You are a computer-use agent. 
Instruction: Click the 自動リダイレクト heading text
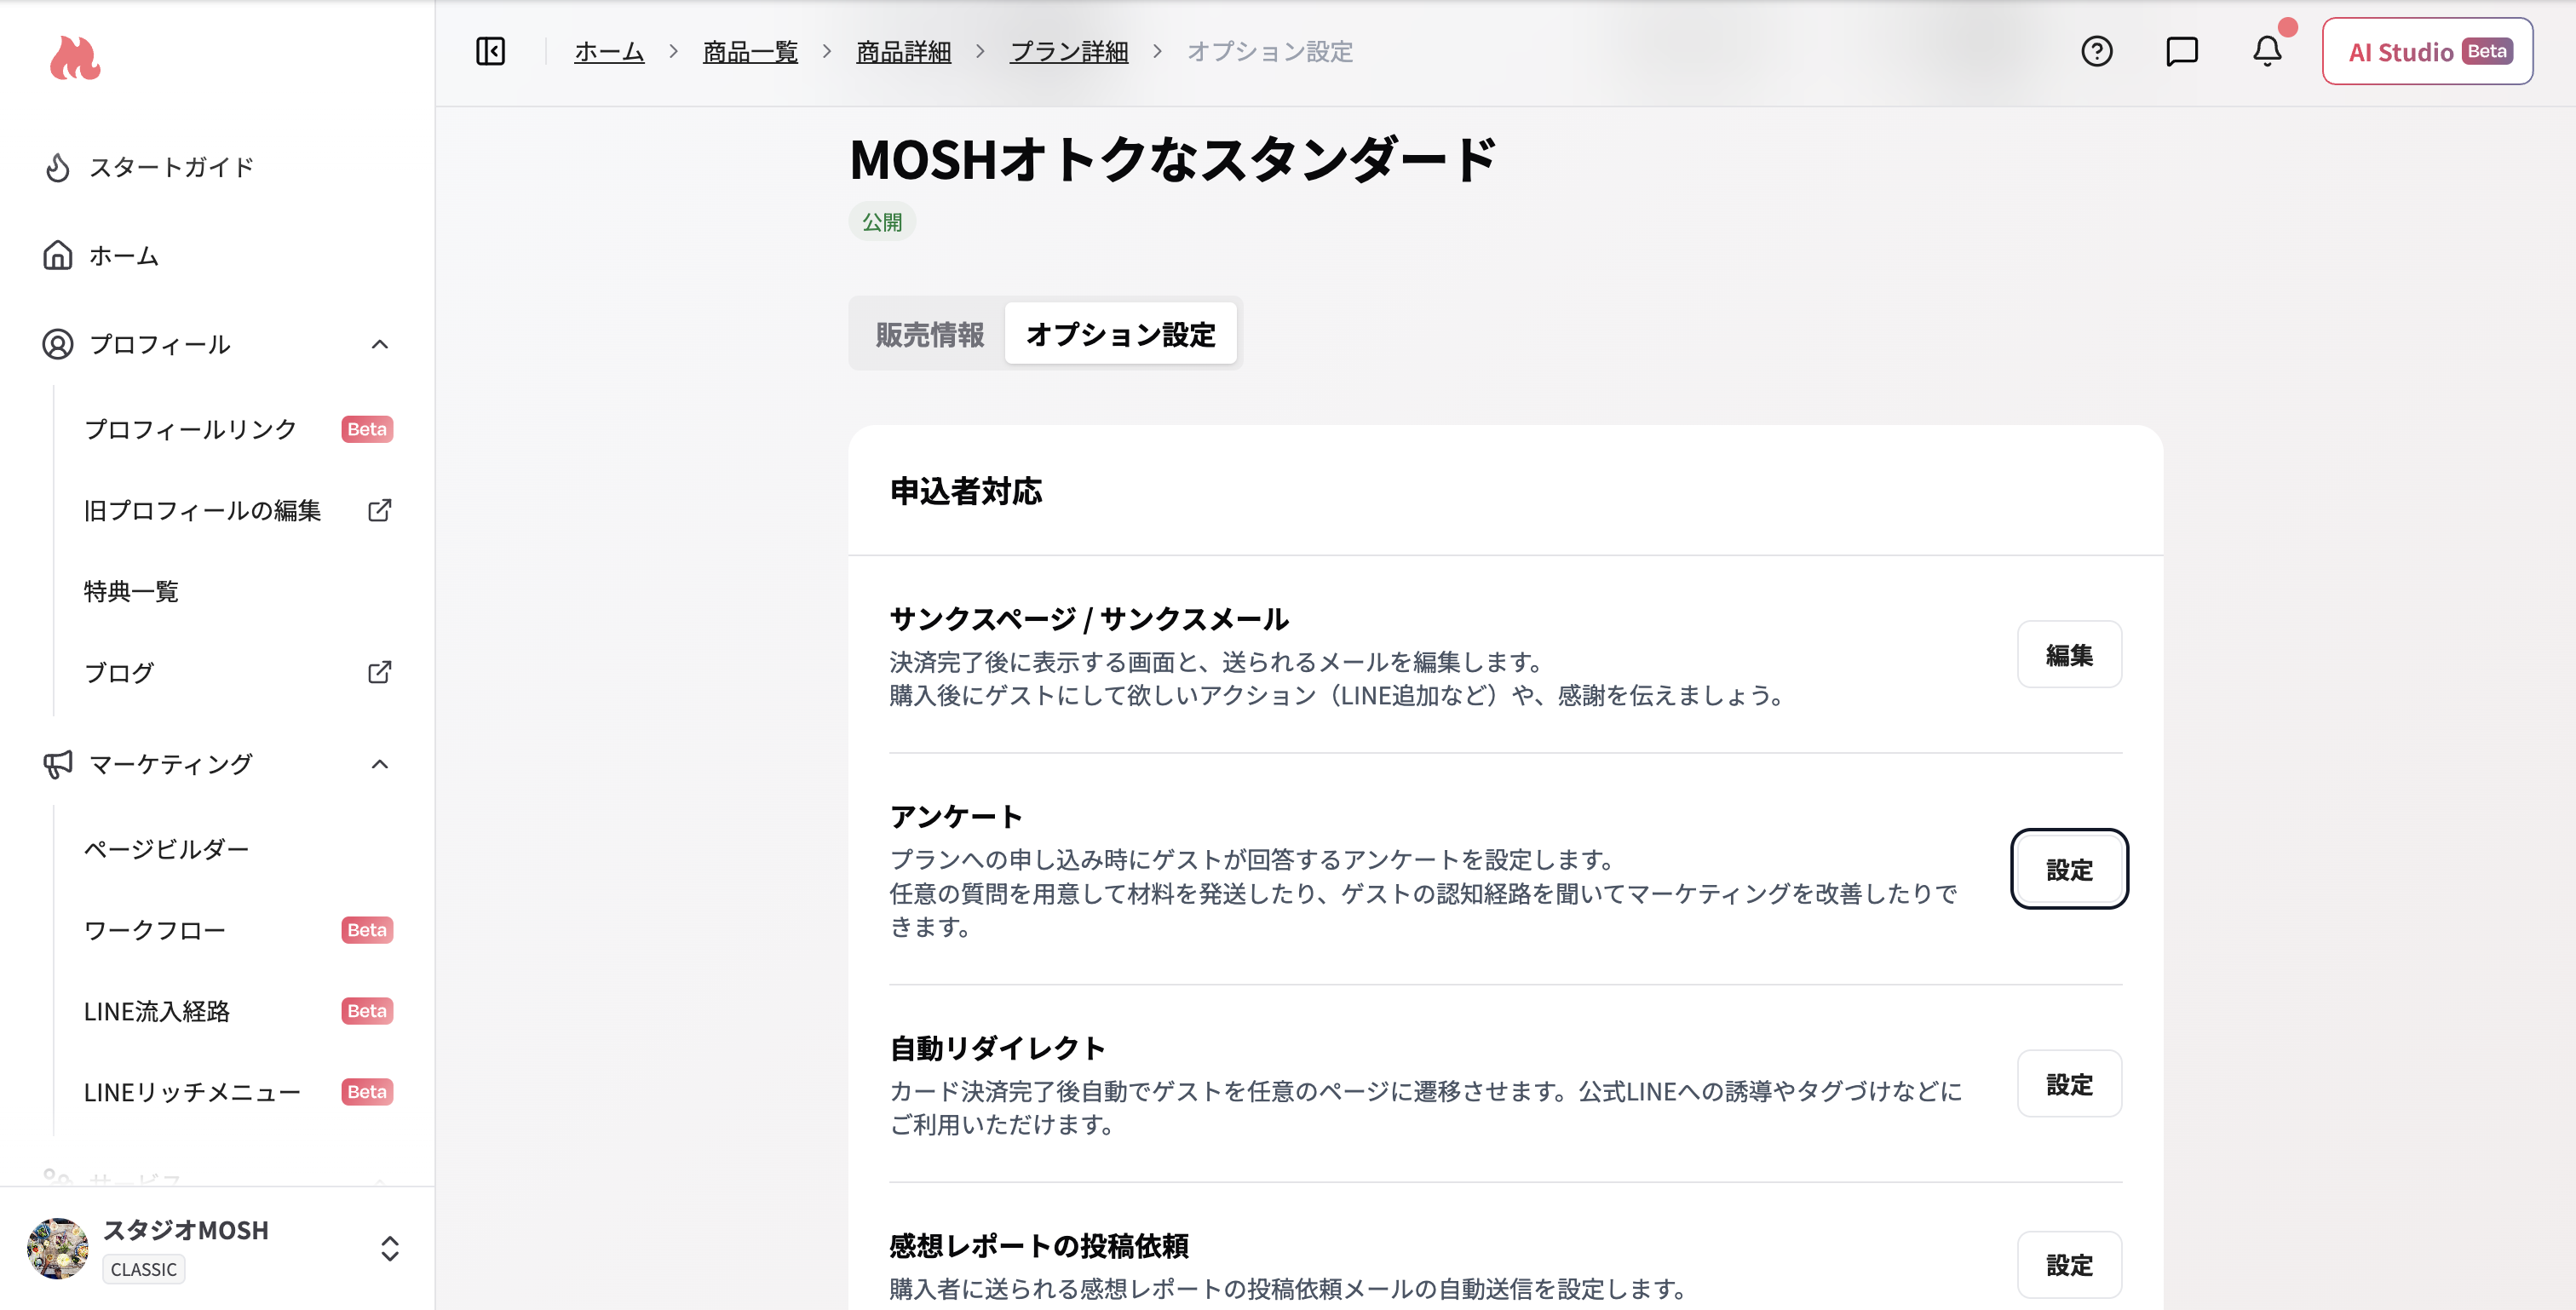click(998, 1047)
